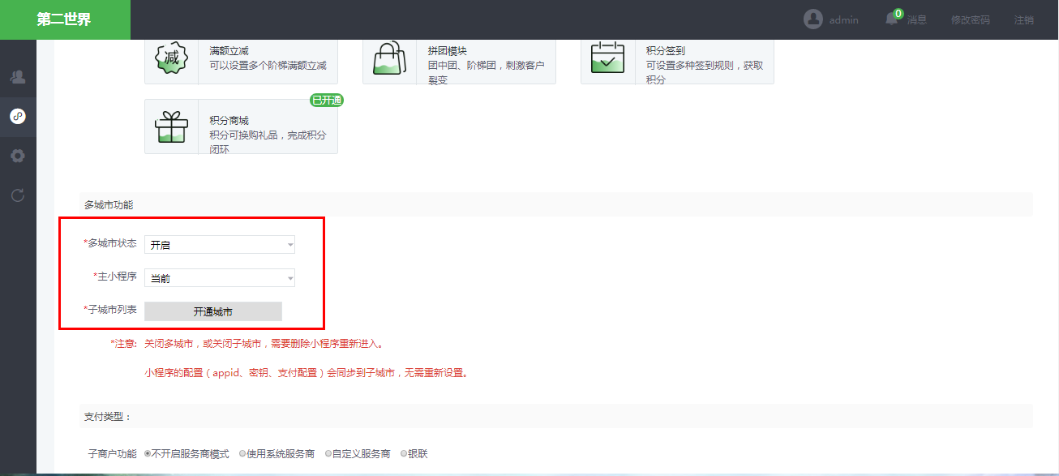Image resolution: width=1059 pixels, height=476 pixels.
Task: Open the 积分商城 module title
Action: point(229,121)
